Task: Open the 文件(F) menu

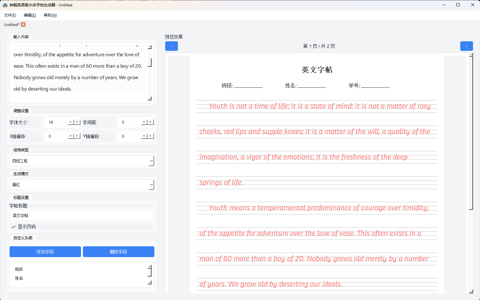Action: [10, 15]
